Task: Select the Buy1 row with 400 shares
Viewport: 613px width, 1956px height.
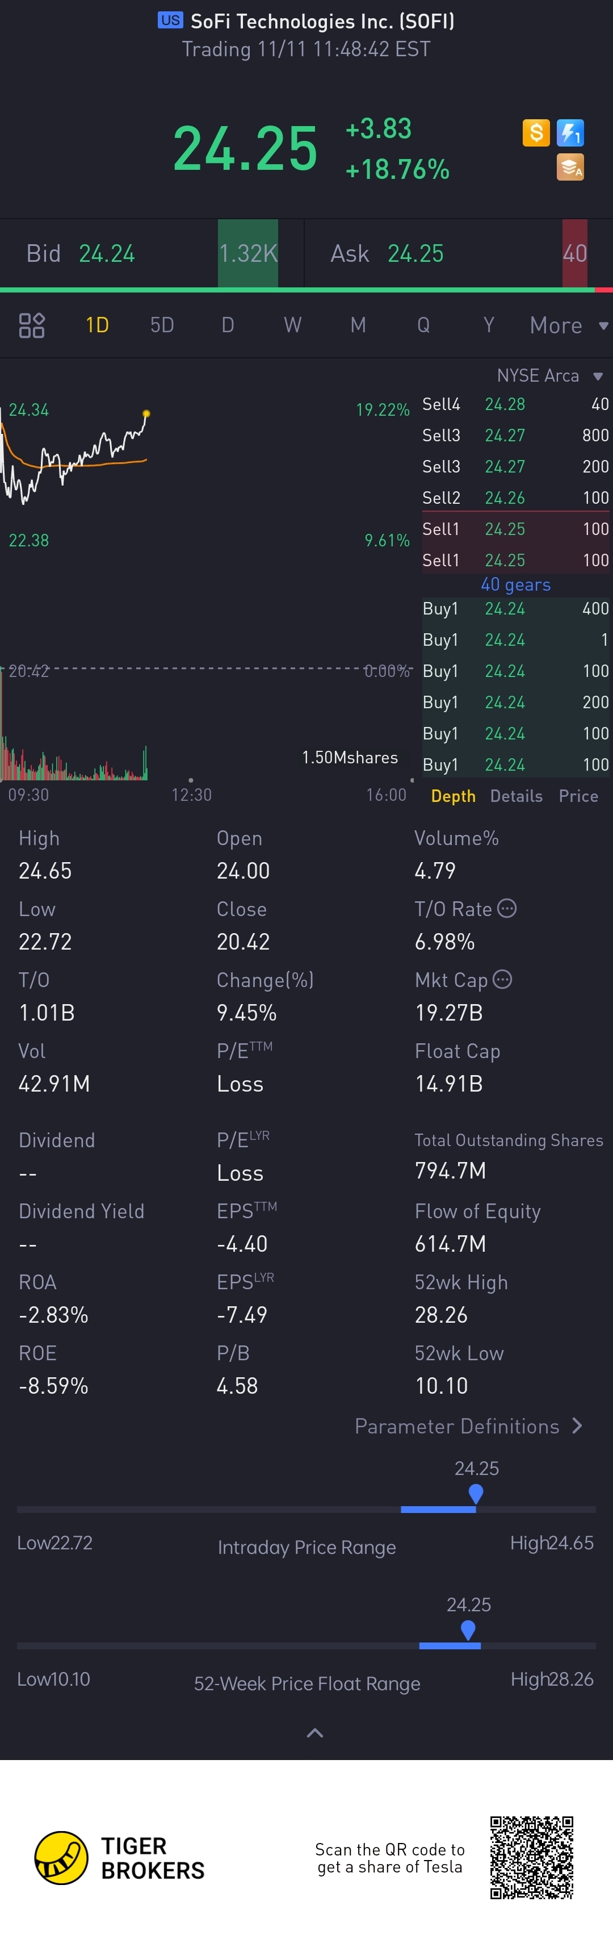Action: click(516, 608)
